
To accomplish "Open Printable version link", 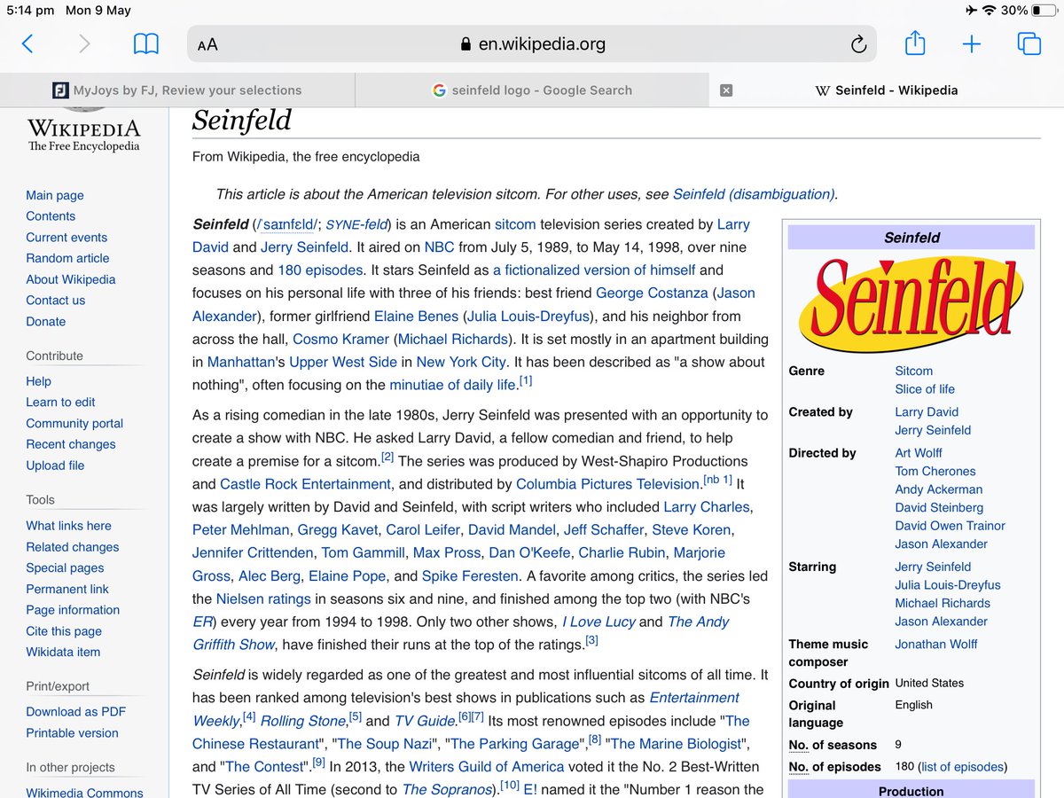I will (72, 733).
